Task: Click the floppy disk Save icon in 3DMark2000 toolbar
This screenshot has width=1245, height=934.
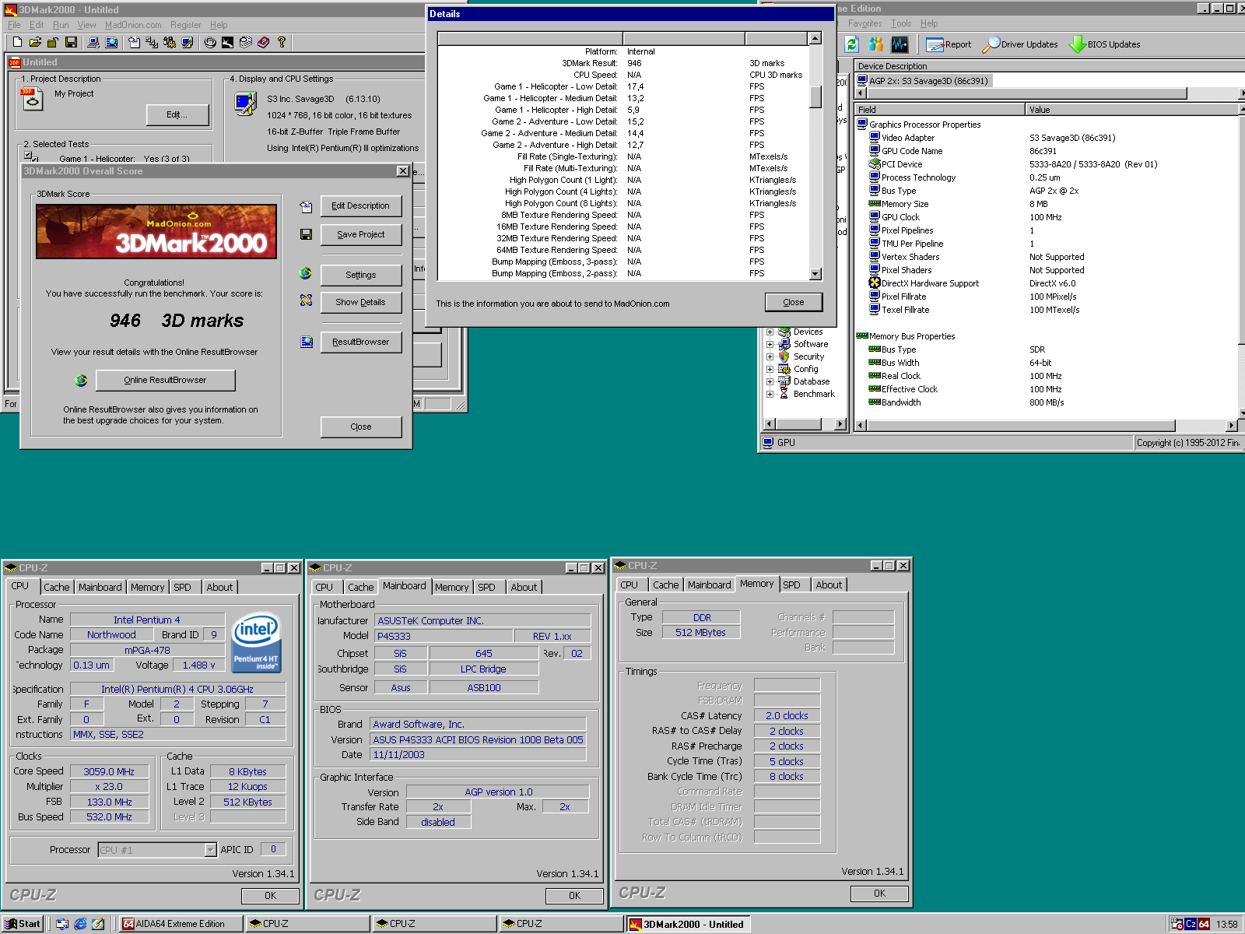Action: (71, 42)
